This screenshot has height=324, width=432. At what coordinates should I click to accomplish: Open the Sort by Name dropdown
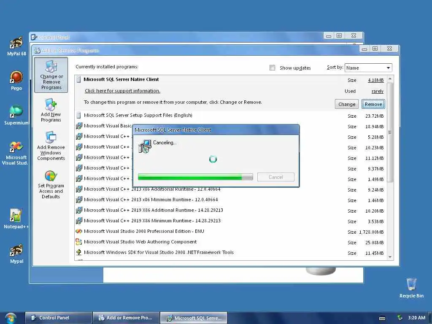pos(368,68)
